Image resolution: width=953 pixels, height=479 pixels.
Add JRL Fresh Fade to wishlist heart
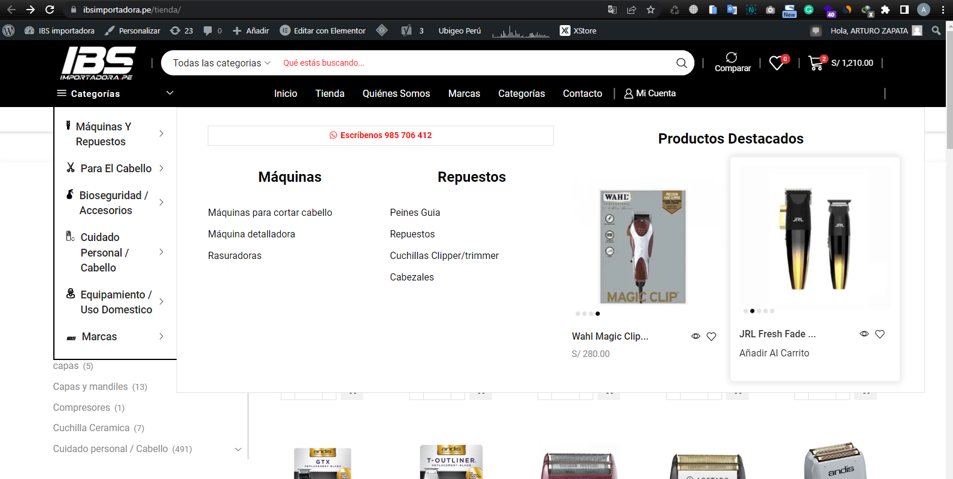click(879, 334)
